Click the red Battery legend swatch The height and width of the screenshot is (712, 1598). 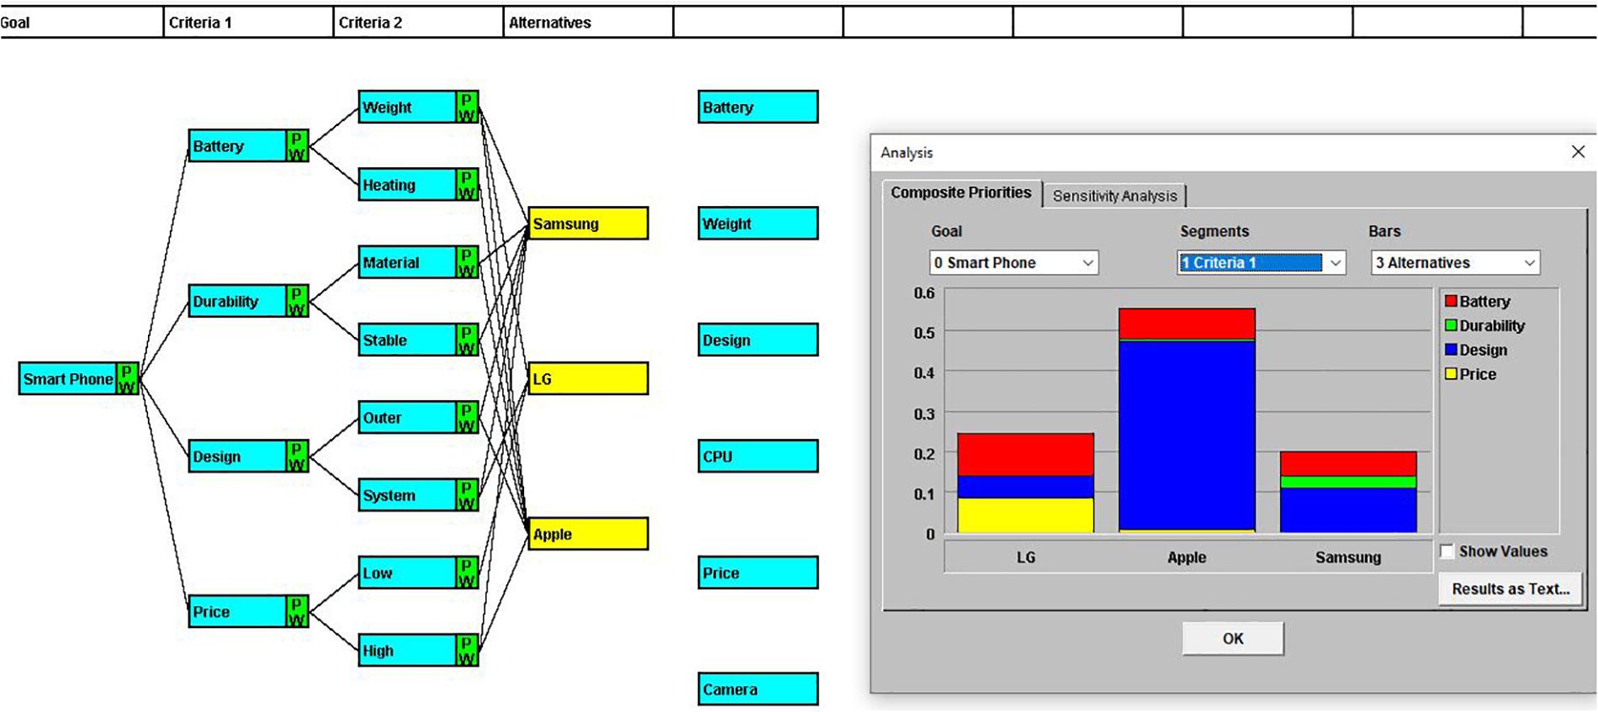tap(1451, 301)
